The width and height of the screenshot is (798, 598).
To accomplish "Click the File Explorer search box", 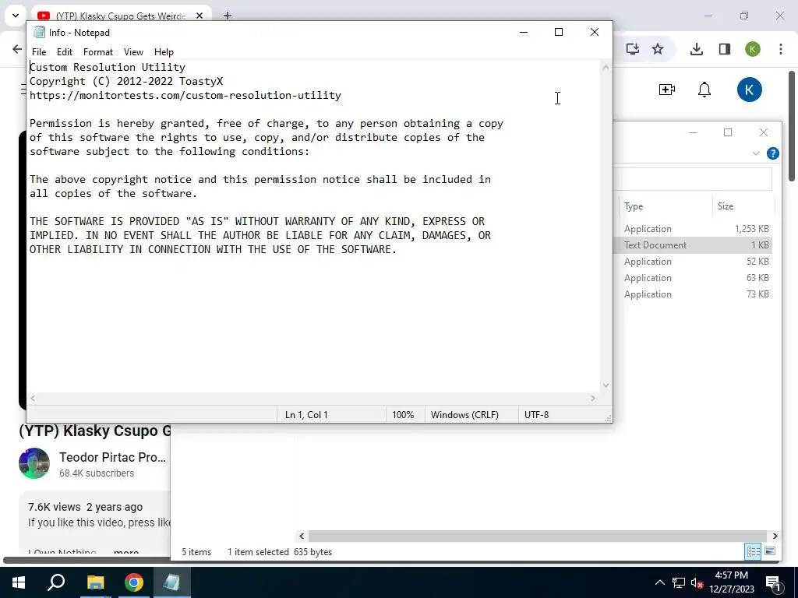I will [x=692, y=179].
